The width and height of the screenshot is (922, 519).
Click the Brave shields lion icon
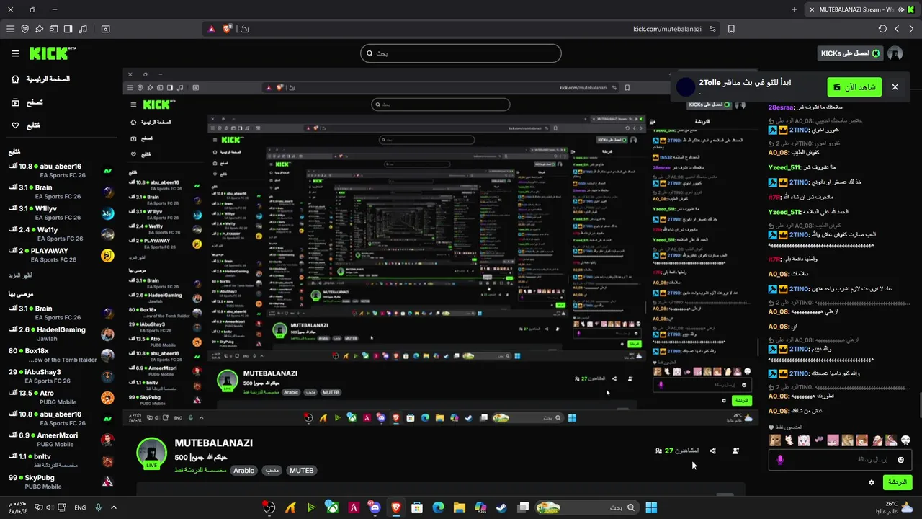(x=228, y=29)
